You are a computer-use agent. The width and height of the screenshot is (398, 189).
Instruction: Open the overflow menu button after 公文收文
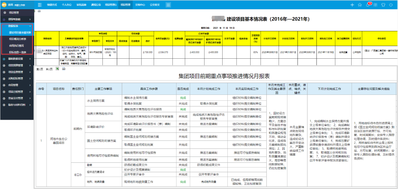(168, 5)
